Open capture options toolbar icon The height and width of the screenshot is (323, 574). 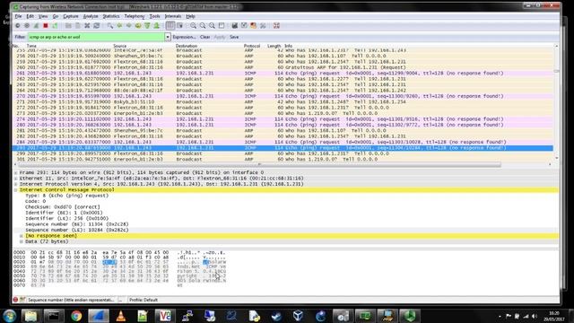click(27, 26)
